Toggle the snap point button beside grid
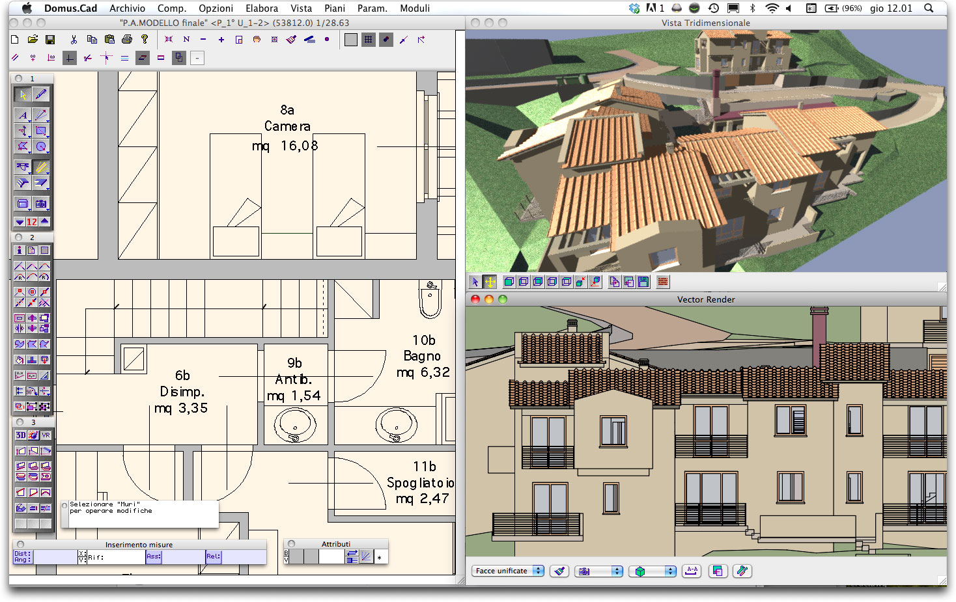Screen dimensions: 956x602 (x=386, y=40)
